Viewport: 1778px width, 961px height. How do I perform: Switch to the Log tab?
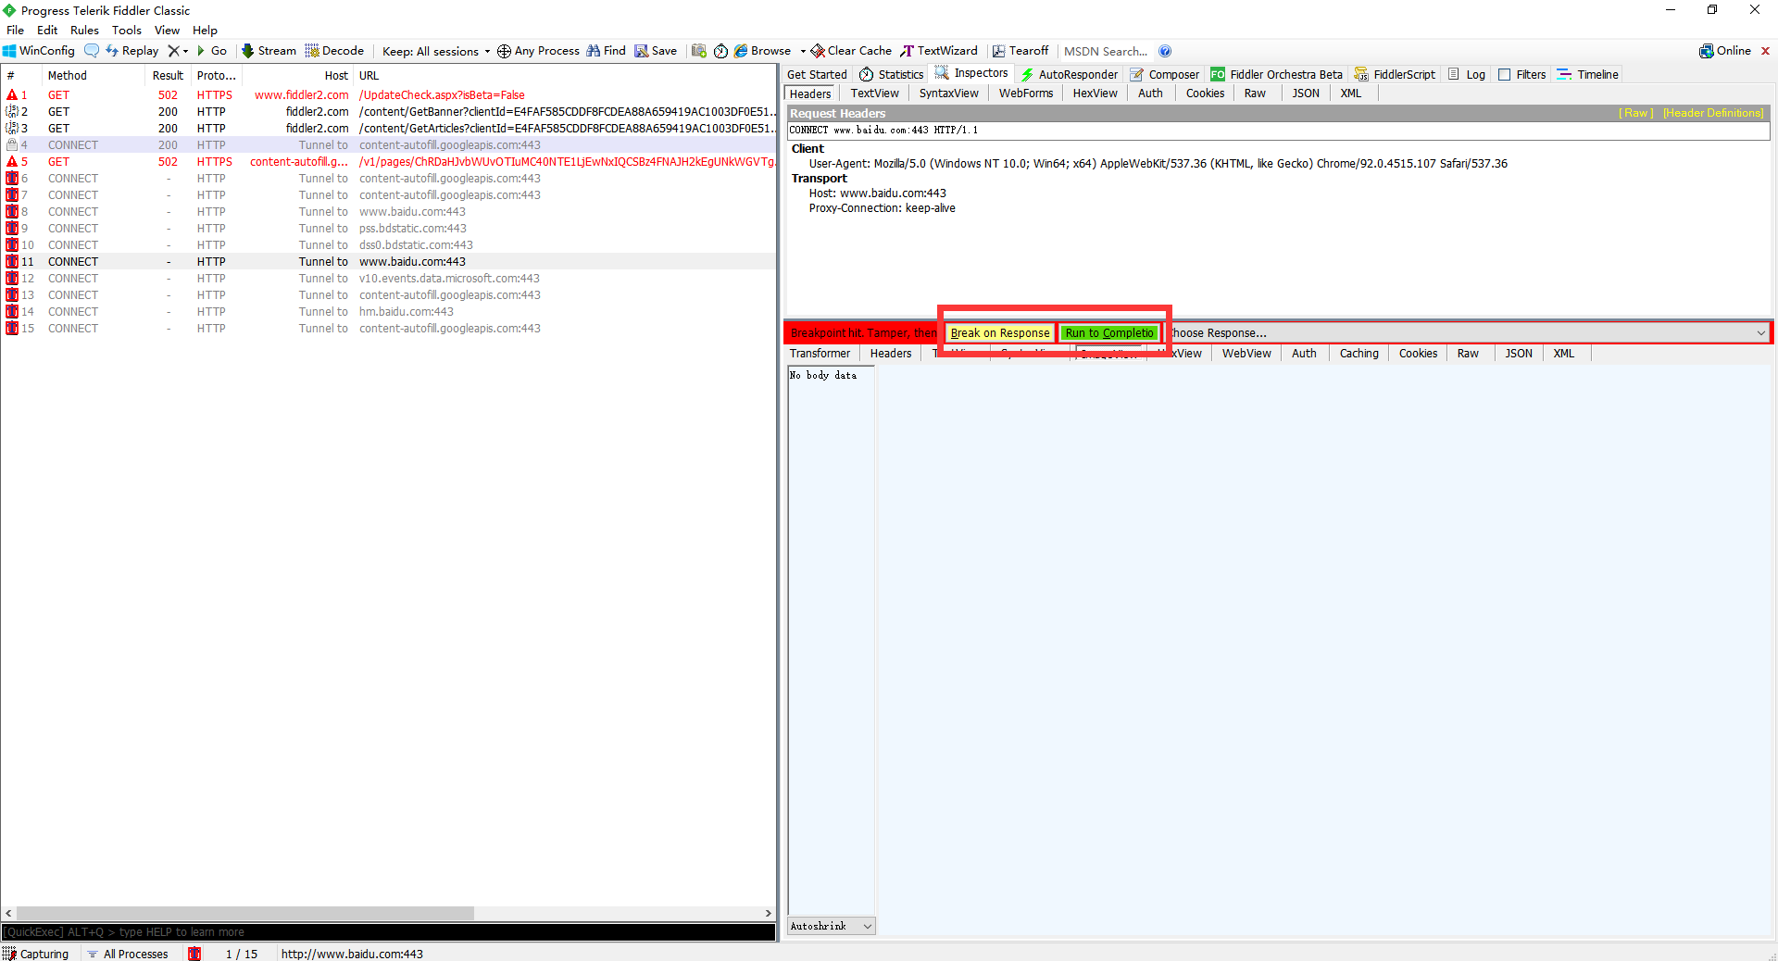1467,74
